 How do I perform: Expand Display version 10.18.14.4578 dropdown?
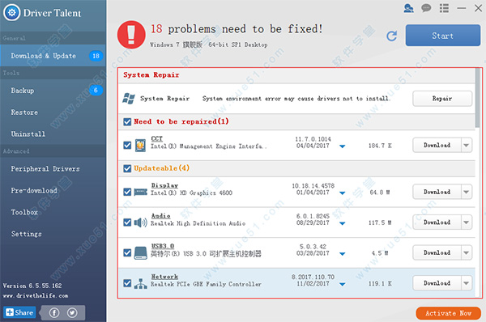pyautogui.click(x=342, y=193)
